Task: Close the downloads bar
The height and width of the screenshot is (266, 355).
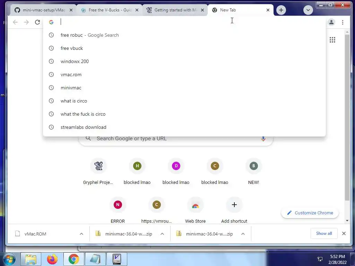Action: pos(344,233)
